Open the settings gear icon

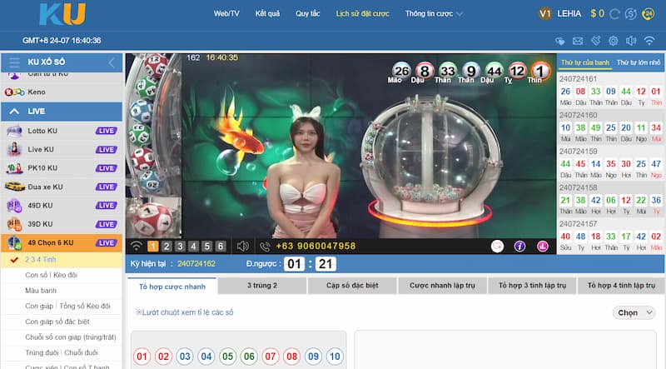[613, 41]
